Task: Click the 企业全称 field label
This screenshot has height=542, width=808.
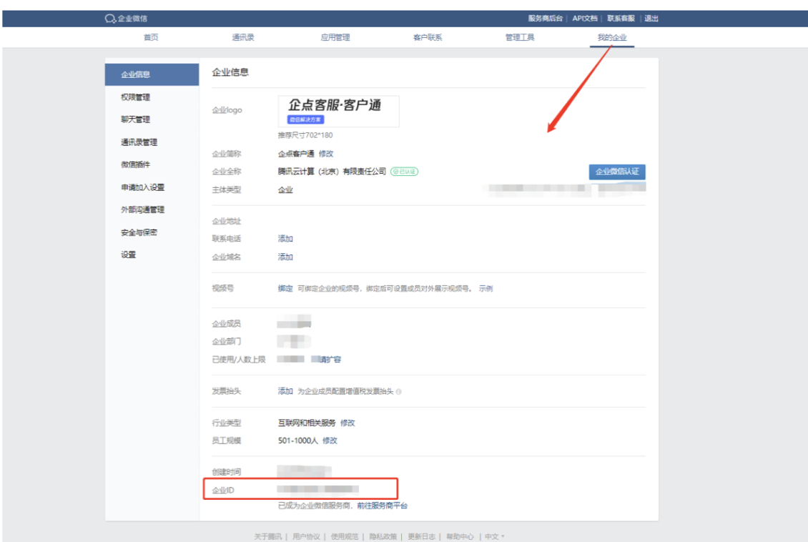Action: (227, 172)
